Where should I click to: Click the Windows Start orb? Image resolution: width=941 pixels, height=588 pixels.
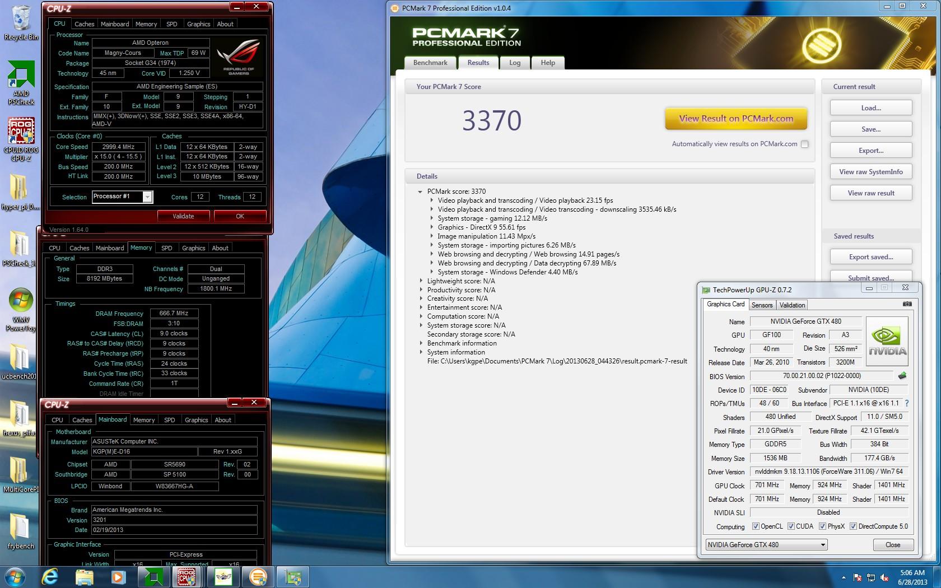click(x=14, y=576)
